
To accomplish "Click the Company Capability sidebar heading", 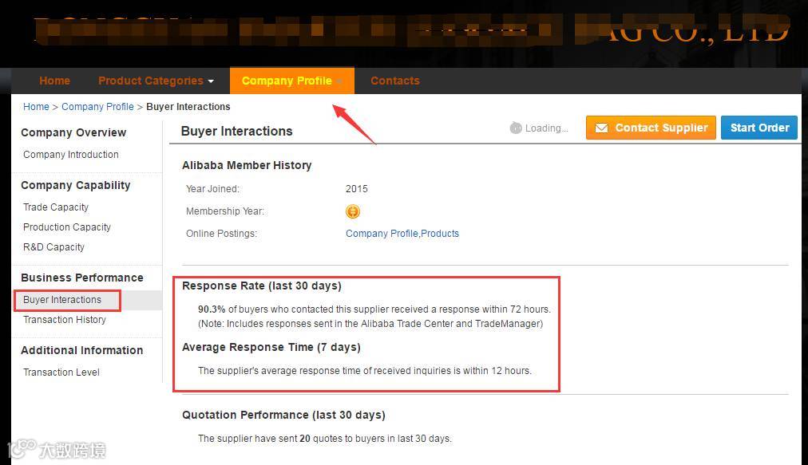I will (x=75, y=185).
